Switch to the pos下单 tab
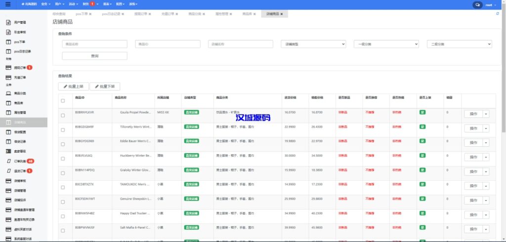The image size is (506, 242). [x=82, y=14]
